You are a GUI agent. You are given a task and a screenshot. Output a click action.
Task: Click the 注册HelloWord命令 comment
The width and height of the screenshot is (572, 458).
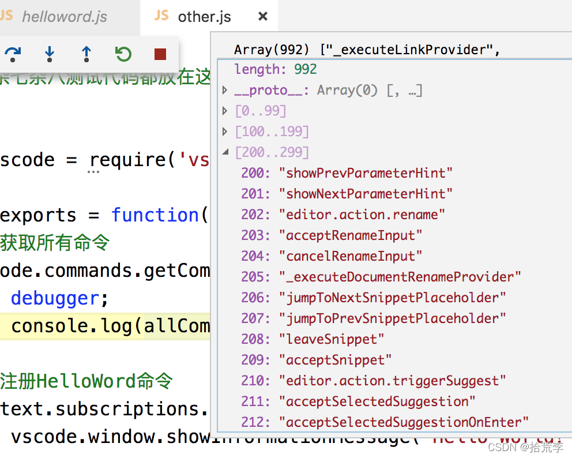(x=86, y=381)
